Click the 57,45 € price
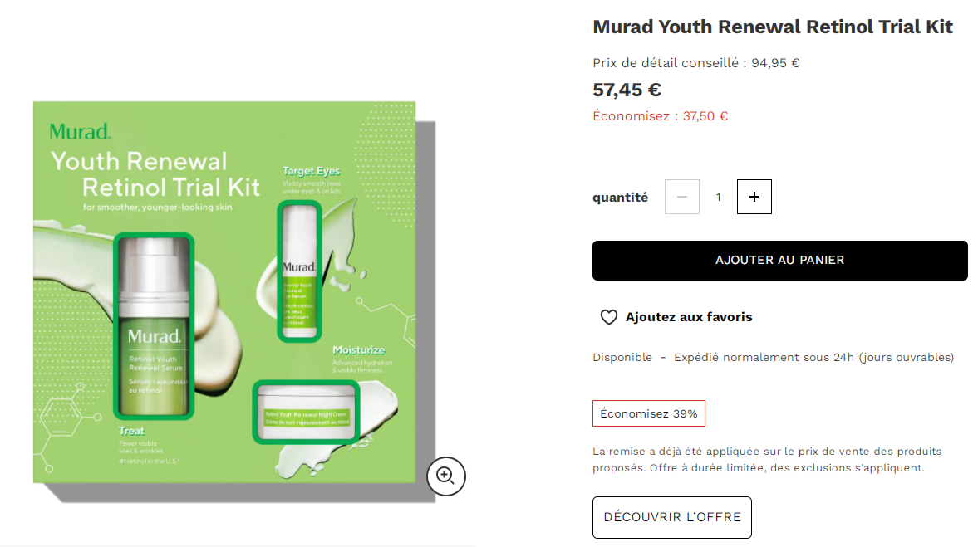This screenshot has width=978, height=547. [627, 90]
